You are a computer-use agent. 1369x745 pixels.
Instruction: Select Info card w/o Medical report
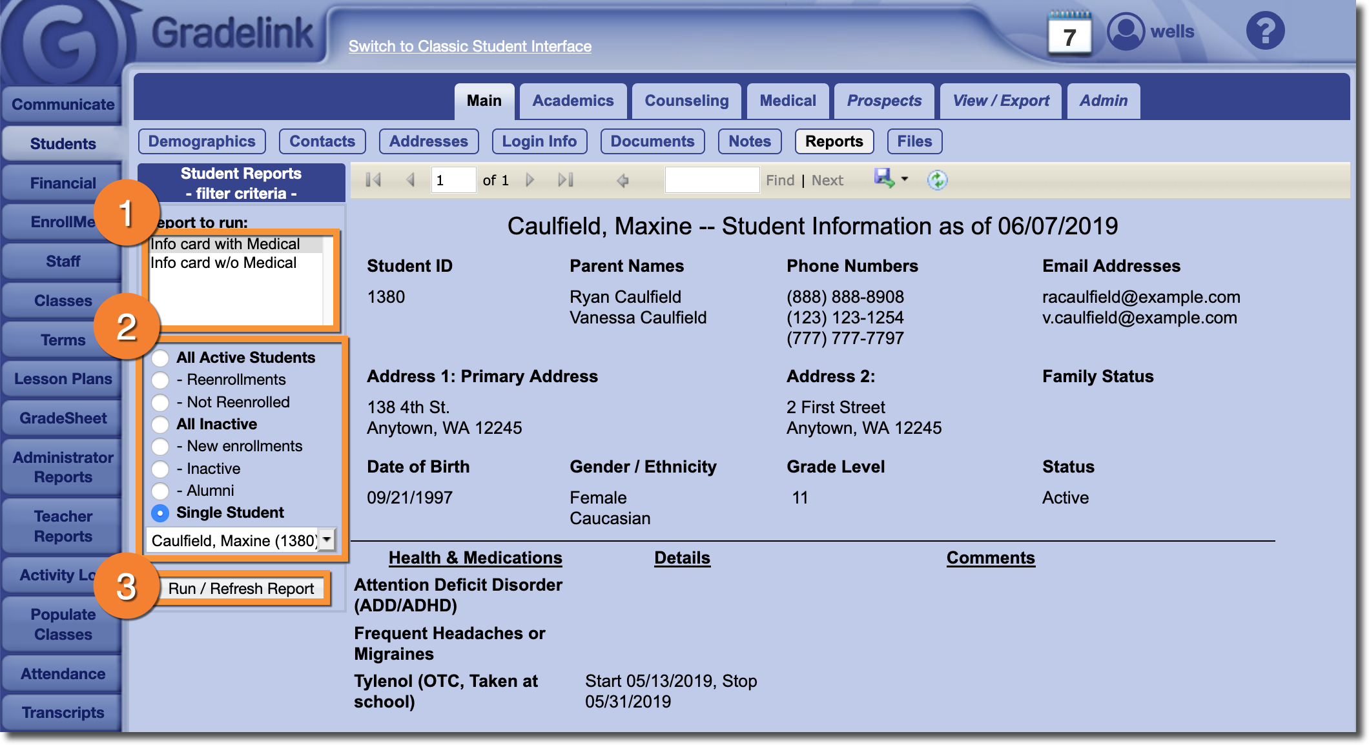pos(223,263)
